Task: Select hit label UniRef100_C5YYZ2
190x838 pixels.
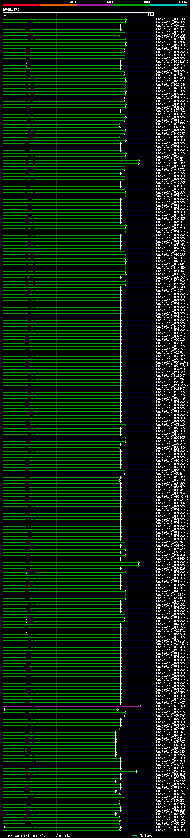Action: click(x=170, y=781)
